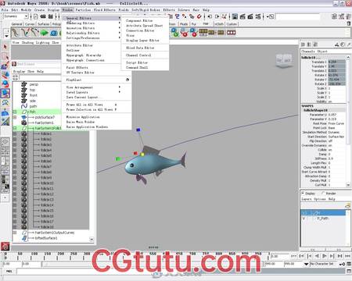The width and height of the screenshot is (352, 281).
Task: Click the red magnet snap icon
Action: pos(199,16)
